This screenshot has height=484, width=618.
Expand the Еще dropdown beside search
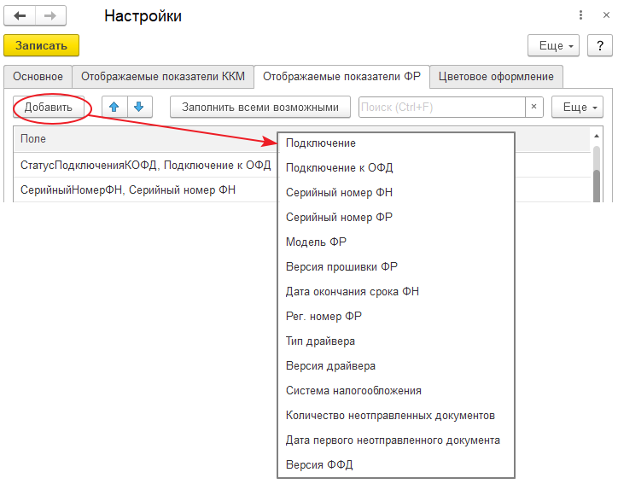click(578, 107)
